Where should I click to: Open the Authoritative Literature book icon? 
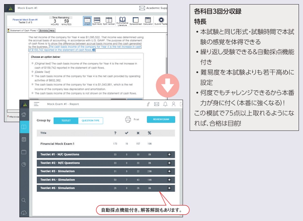(x=122, y=20)
